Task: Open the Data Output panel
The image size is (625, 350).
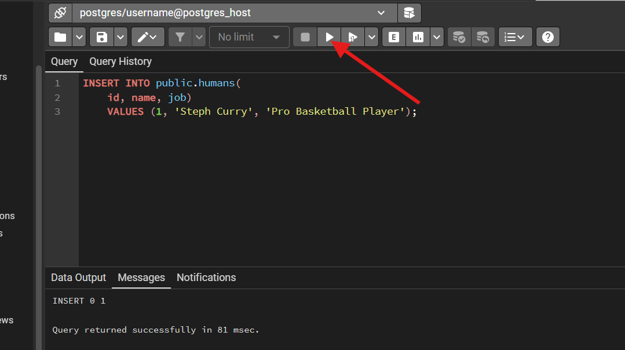Action: pyautogui.click(x=78, y=278)
